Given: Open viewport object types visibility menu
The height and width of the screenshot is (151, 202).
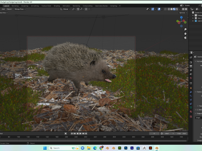Looking at the screenshot, I should coord(148,9).
